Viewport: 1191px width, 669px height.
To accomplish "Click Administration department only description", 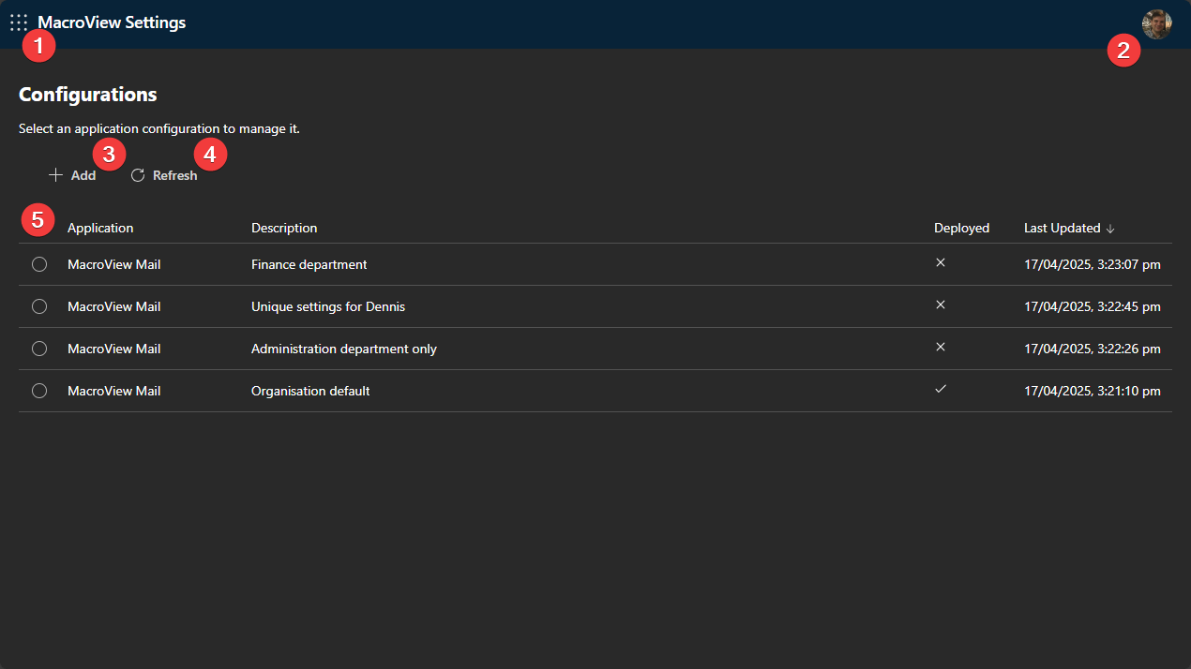I will [344, 349].
